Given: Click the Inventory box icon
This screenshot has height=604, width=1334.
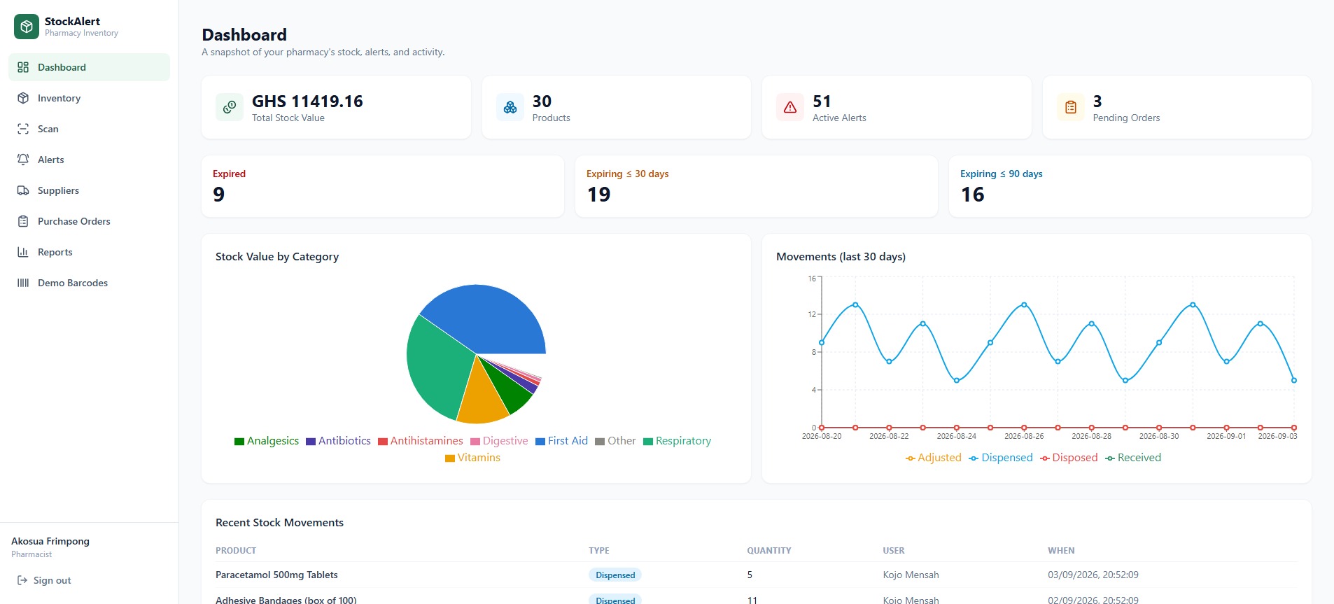Looking at the screenshot, I should point(23,98).
